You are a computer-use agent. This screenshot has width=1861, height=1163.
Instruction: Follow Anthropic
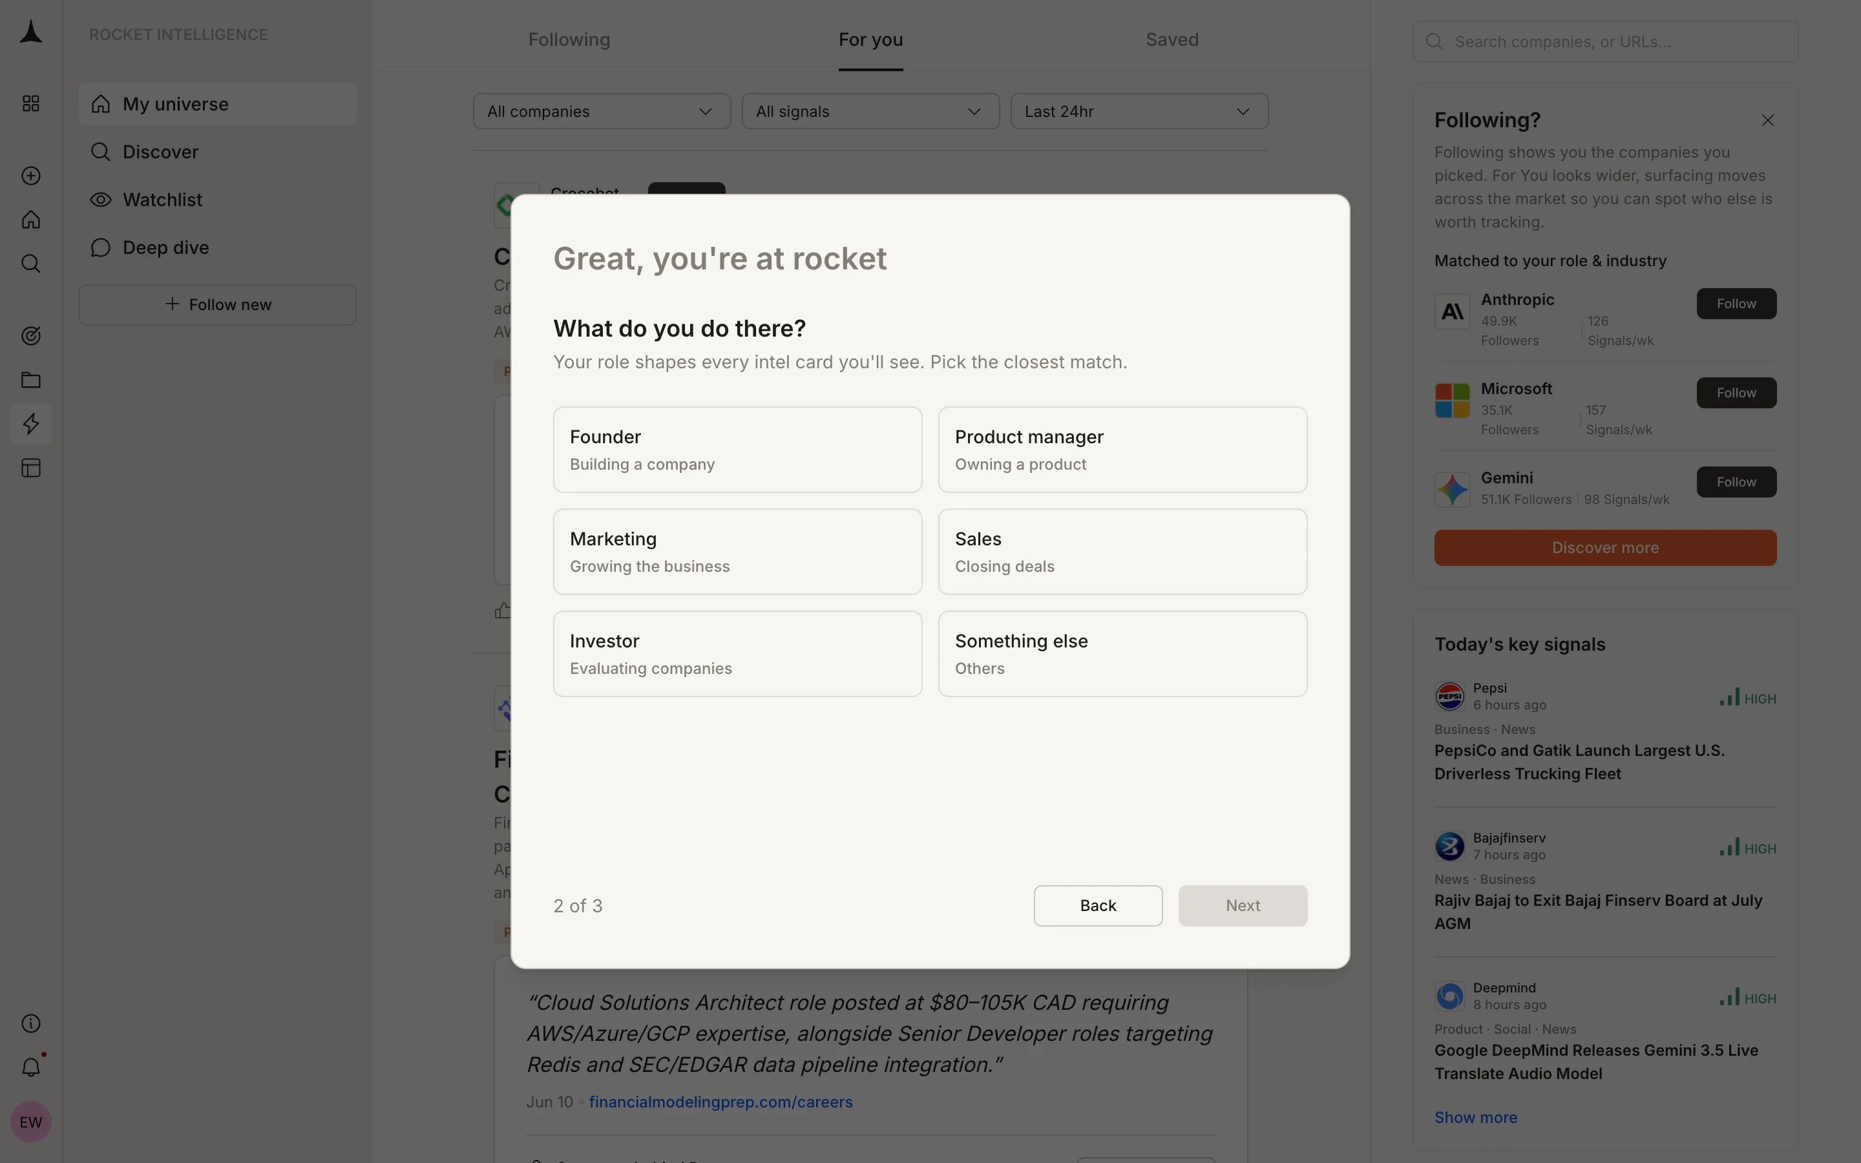(1736, 304)
